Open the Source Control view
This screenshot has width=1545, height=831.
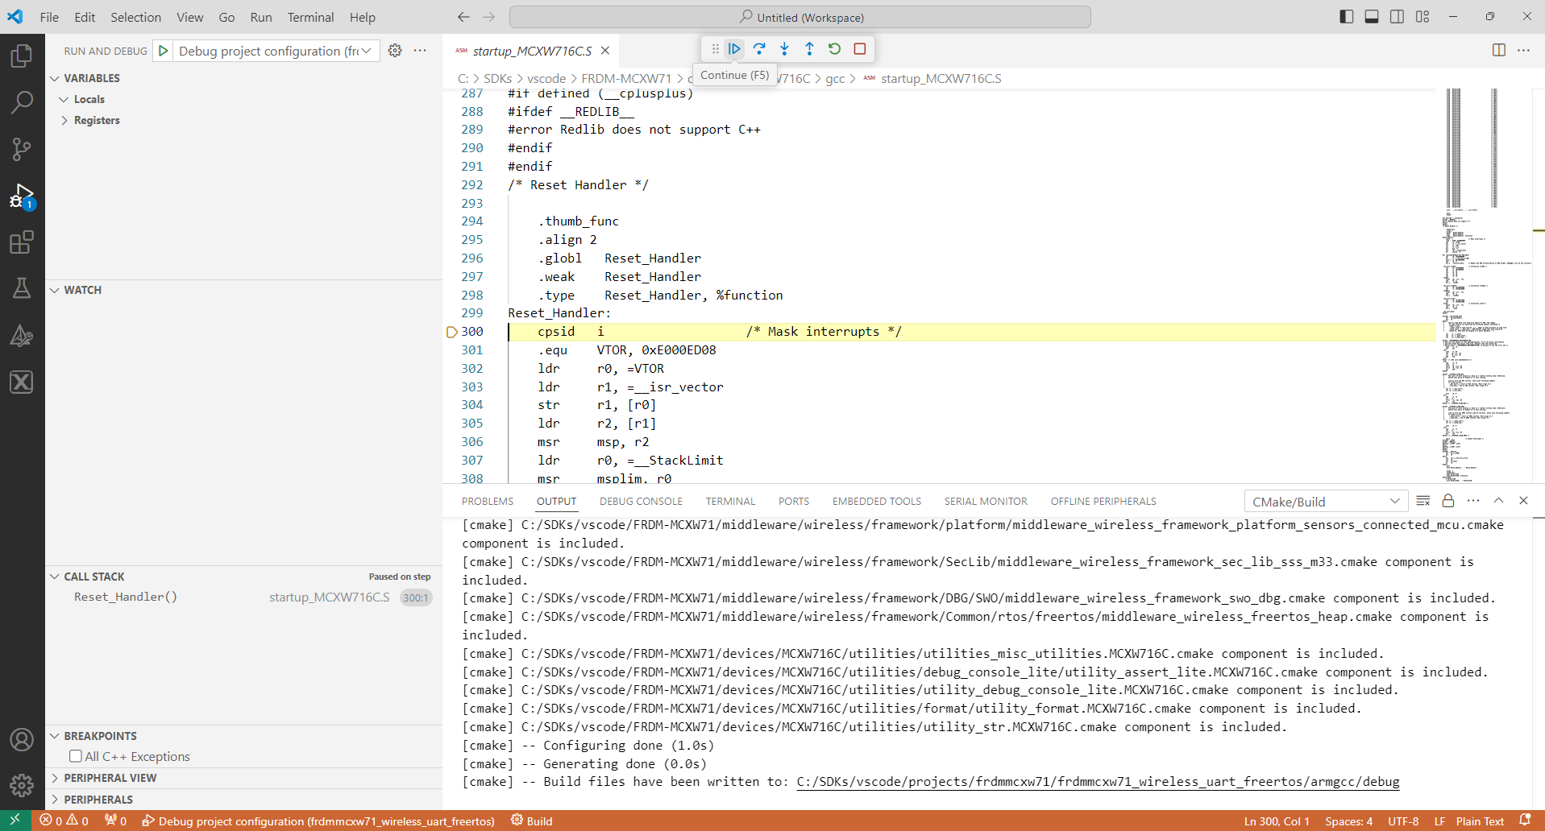click(x=22, y=149)
